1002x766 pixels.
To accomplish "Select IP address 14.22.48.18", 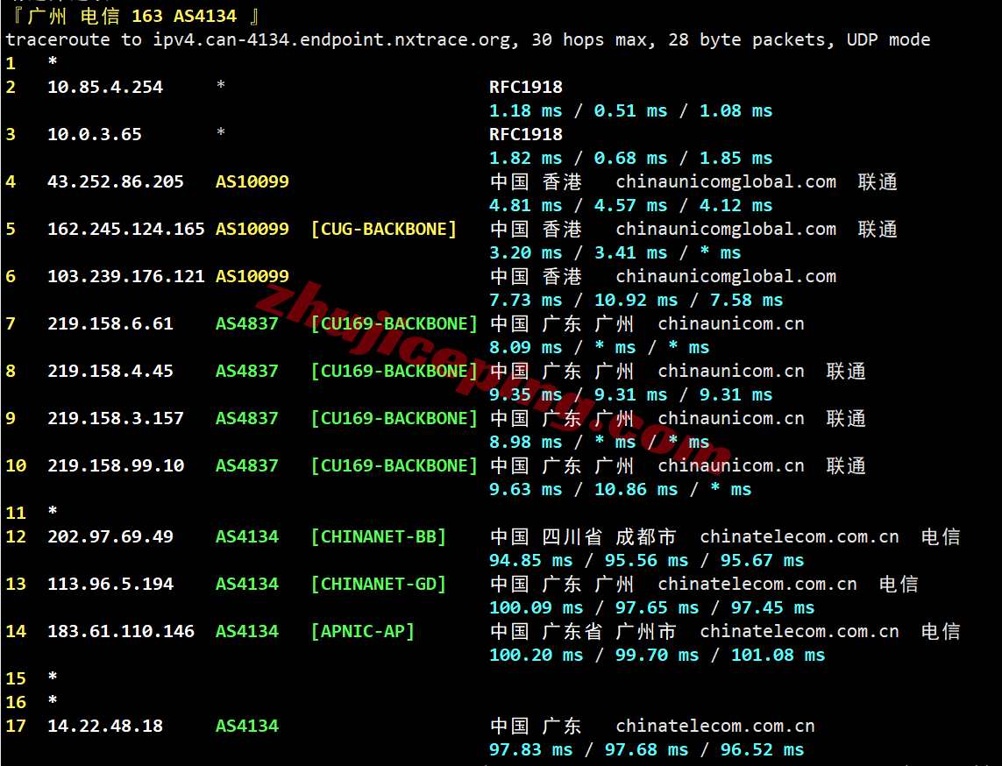I will 105,725.
